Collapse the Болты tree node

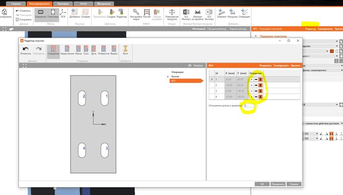click(x=168, y=76)
